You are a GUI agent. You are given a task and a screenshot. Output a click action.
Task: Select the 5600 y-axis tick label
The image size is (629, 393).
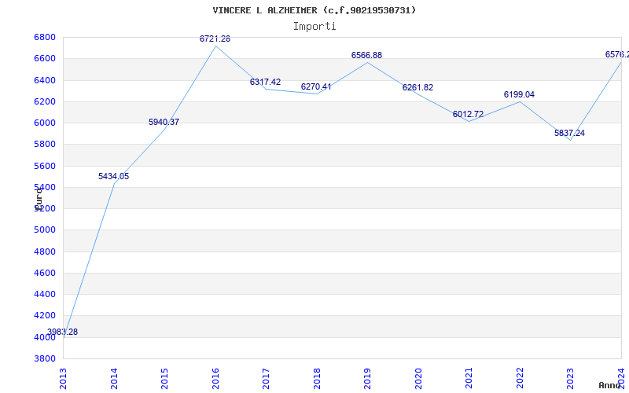click(x=45, y=166)
